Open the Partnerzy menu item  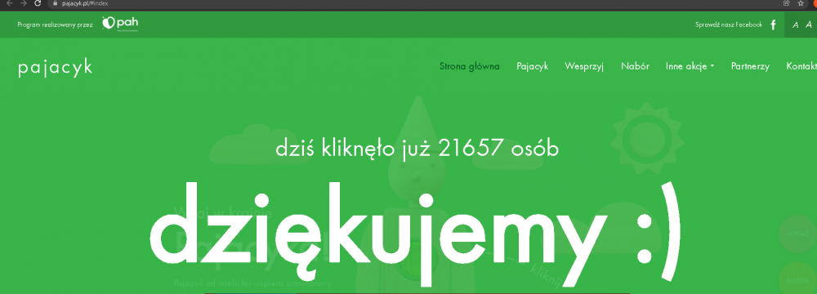coord(750,67)
